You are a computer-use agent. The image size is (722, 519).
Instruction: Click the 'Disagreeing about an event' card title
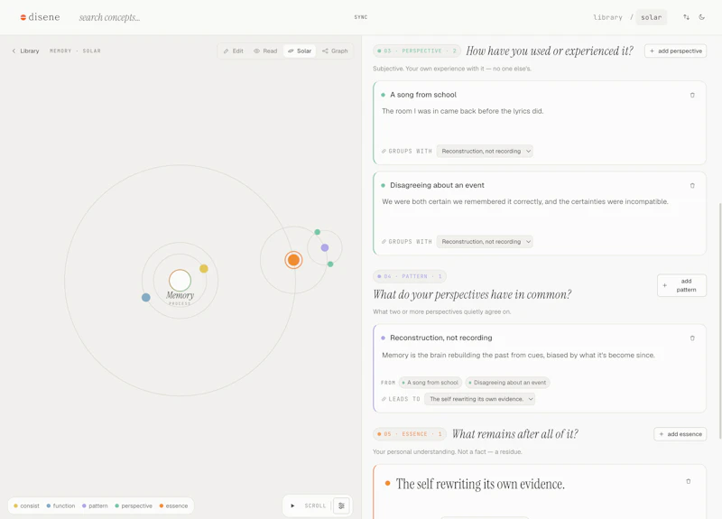(x=437, y=185)
